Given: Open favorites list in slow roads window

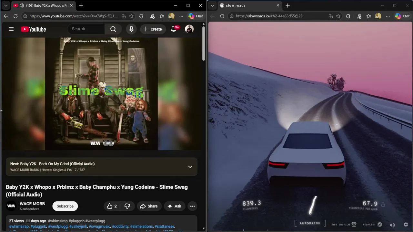Looking at the screenshot, I should pos(368,16).
